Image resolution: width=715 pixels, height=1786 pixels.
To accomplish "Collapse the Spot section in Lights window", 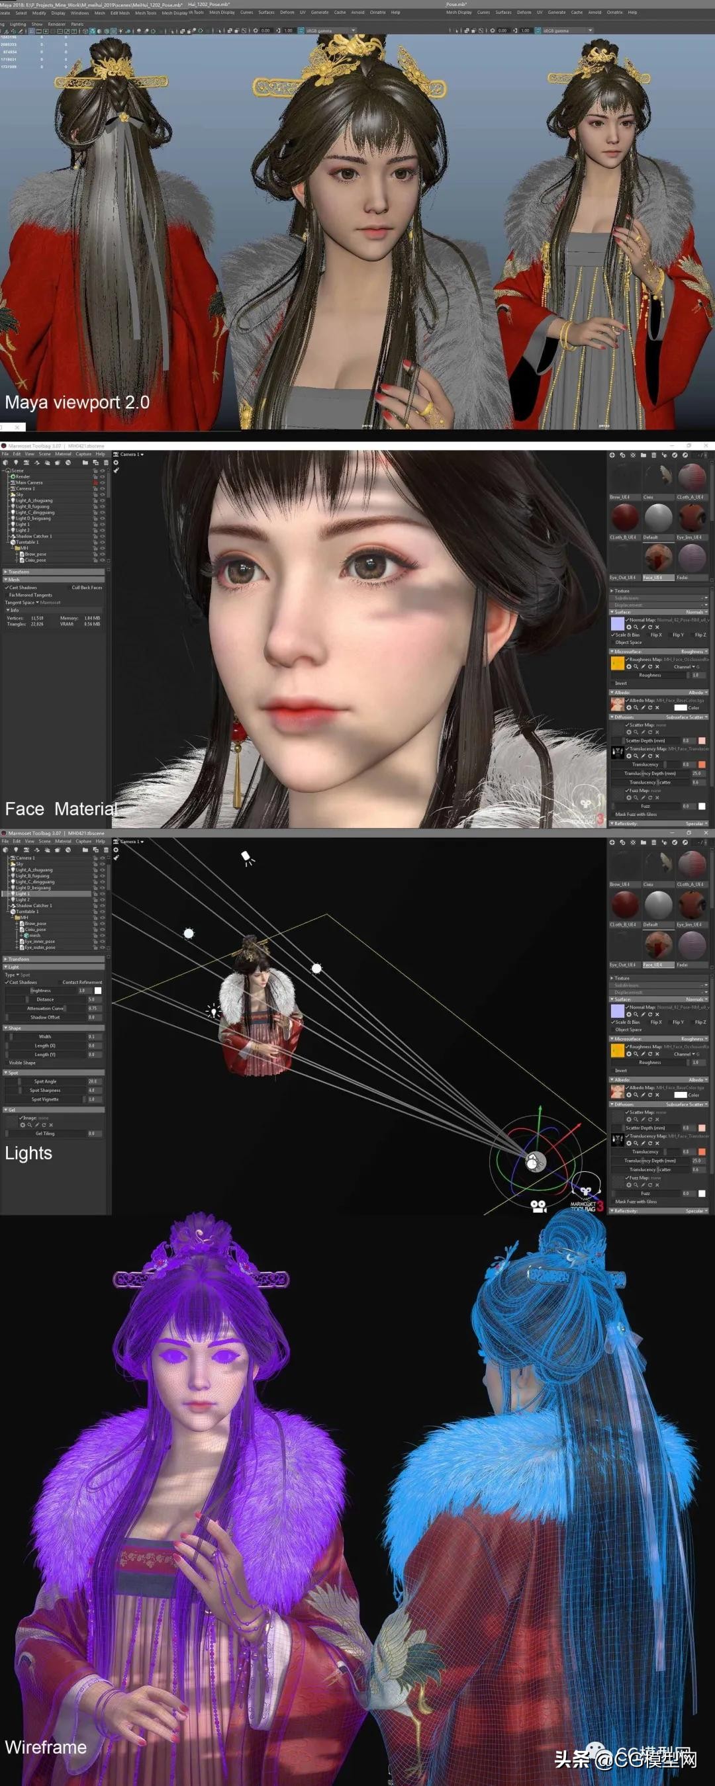I will tap(54, 1073).
